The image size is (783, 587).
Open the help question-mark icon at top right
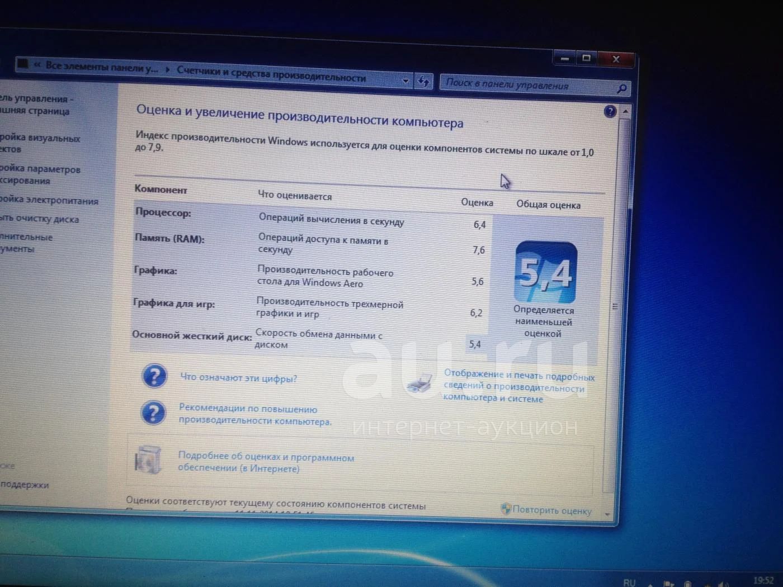pos(610,112)
